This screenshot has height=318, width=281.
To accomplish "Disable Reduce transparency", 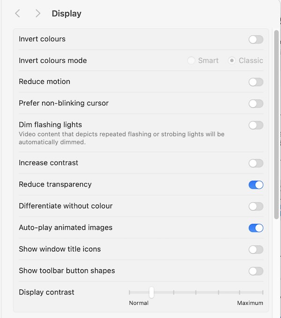I will [x=256, y=185].
